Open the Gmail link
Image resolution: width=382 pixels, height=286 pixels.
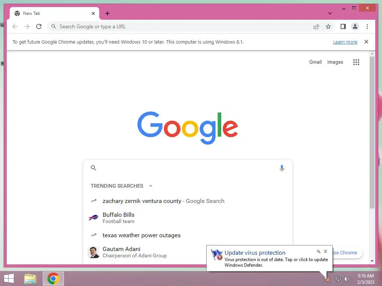(x=315, y=62)
